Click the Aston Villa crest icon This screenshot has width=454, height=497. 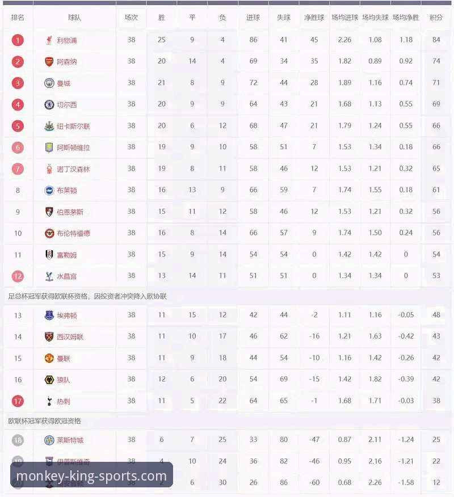[49, 148]
